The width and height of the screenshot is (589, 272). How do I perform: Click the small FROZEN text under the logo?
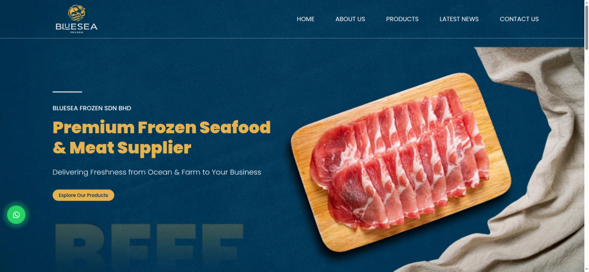(x=77, y=32)
